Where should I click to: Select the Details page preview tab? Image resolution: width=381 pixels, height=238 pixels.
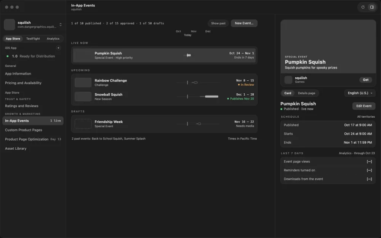(306, 93)
